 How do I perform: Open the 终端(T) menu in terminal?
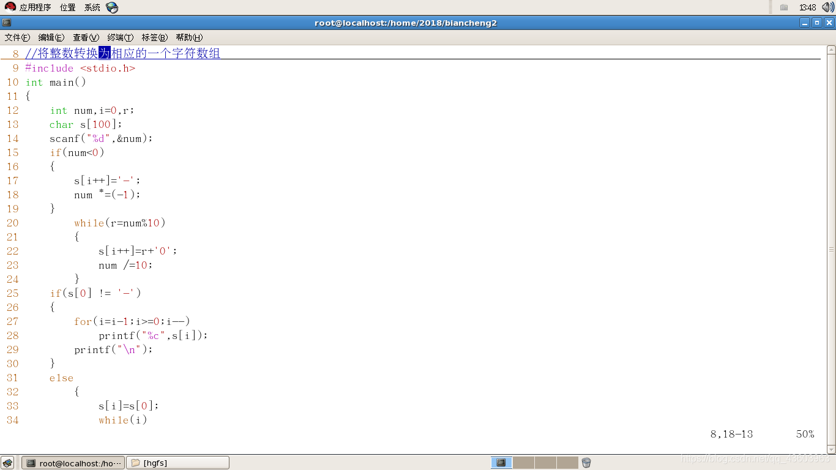[x=120, y=37]
